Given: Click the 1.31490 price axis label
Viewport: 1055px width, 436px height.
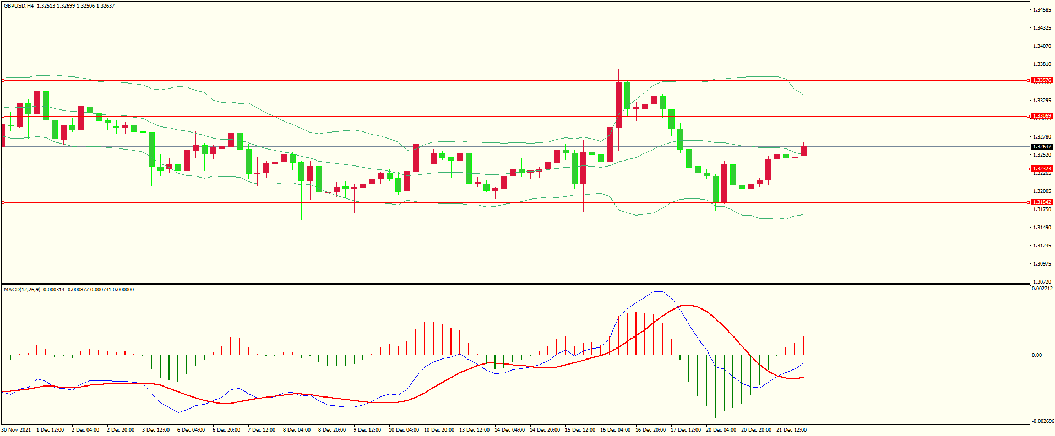Looking at the screenshot, I should click(x=1042, y=228).
